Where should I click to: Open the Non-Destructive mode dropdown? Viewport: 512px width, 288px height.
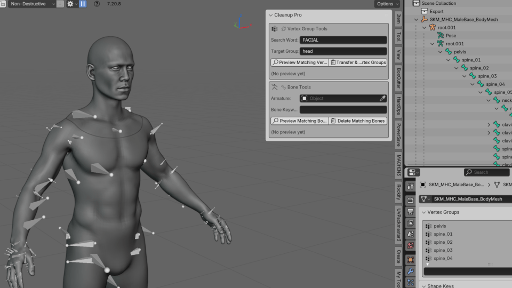pyautogui.click(x=31, y=4)
